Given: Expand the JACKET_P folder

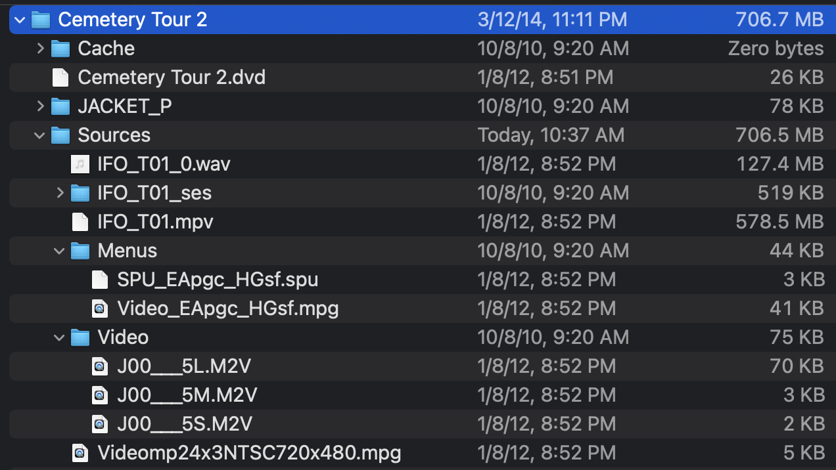Looking at the screenshot, I should coord(40,106).
